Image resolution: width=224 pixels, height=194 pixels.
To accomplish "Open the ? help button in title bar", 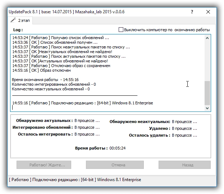I will point(192,12).
